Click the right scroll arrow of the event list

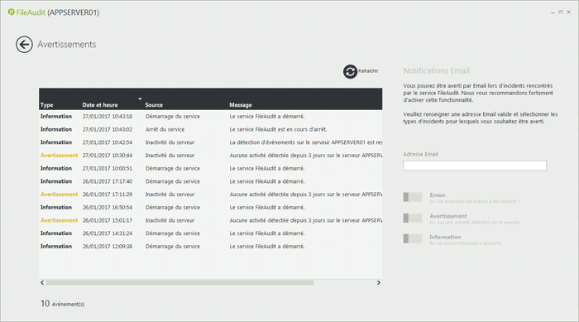click(379, 282)
